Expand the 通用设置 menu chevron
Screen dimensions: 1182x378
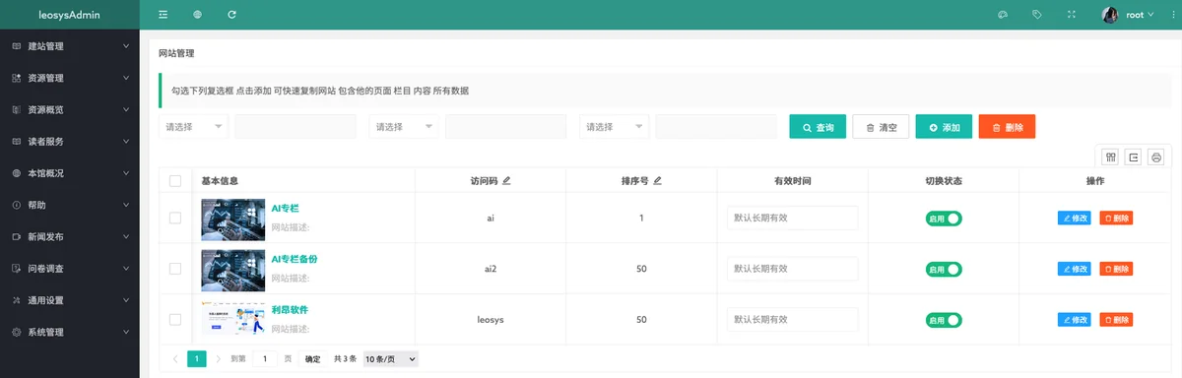click(x=126, y=300)
